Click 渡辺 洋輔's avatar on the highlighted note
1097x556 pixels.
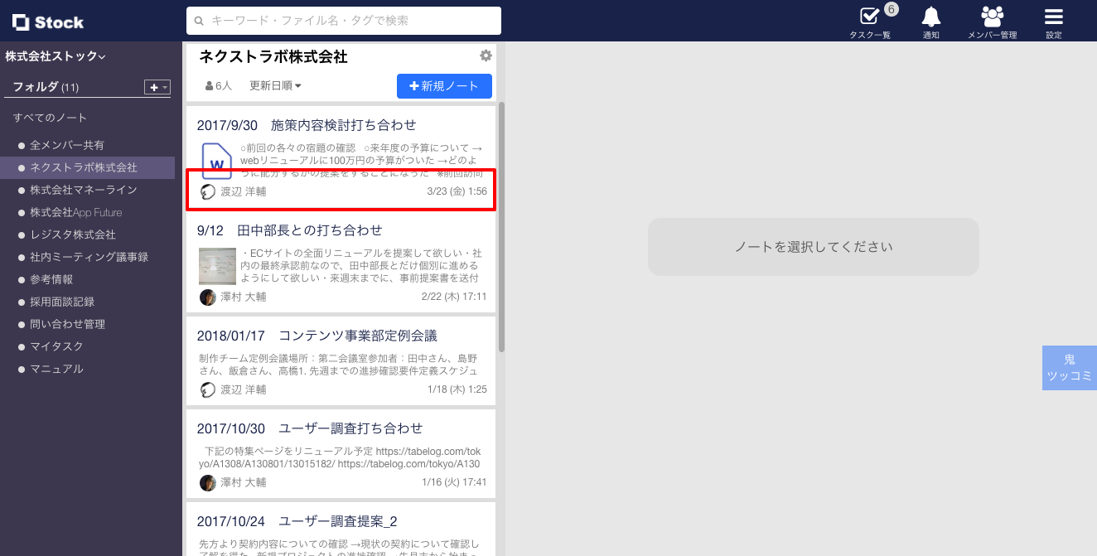207,191
